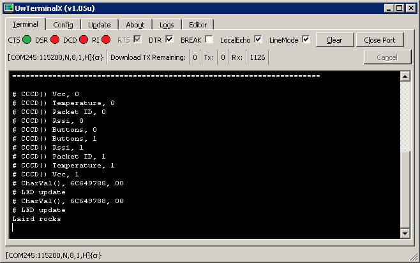Disable the LocalEcho checkbox

[x=258, y=39]
